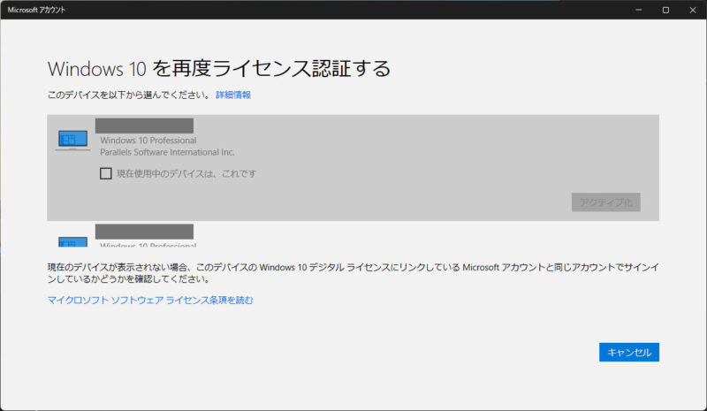Screen dimensions: 707x411
Task: Click the このデバイスを以下から選んでください text
Action: coord(128,95)
